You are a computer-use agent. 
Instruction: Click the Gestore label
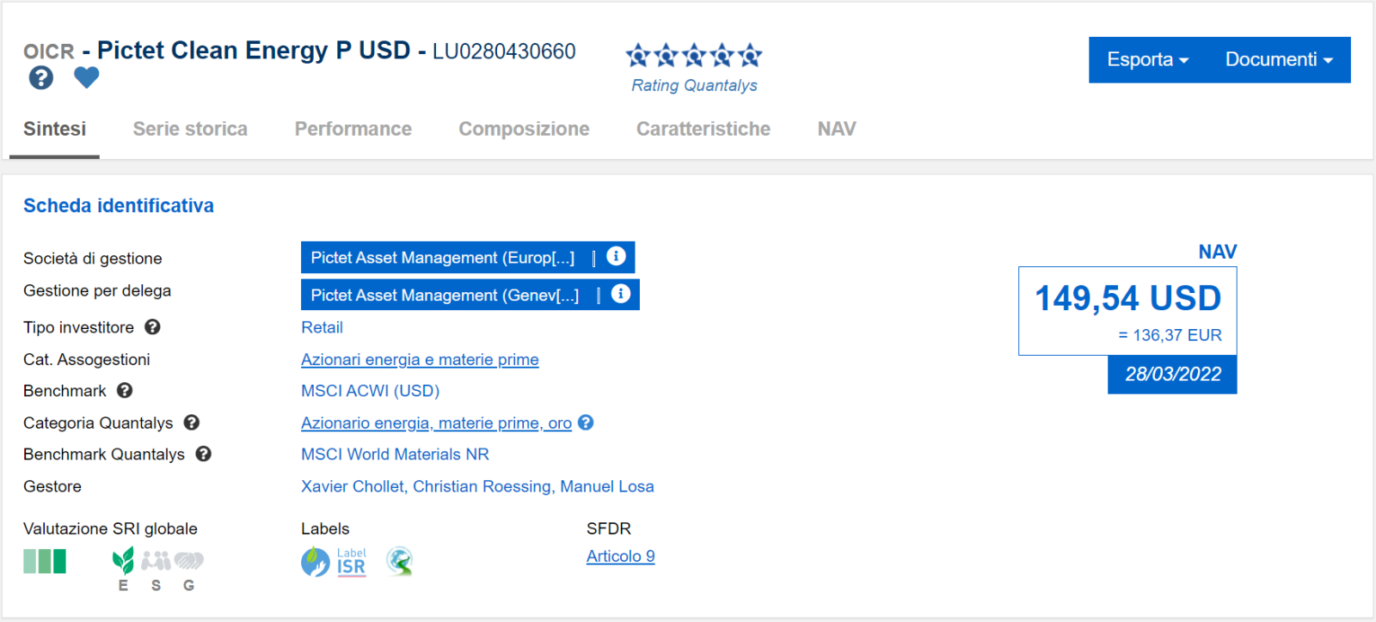[52, 487]
